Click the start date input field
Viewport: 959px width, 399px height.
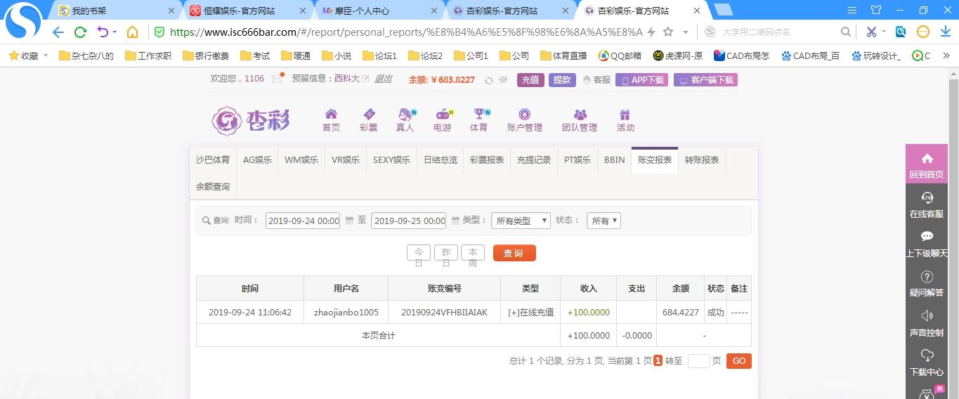coord(302,221)
